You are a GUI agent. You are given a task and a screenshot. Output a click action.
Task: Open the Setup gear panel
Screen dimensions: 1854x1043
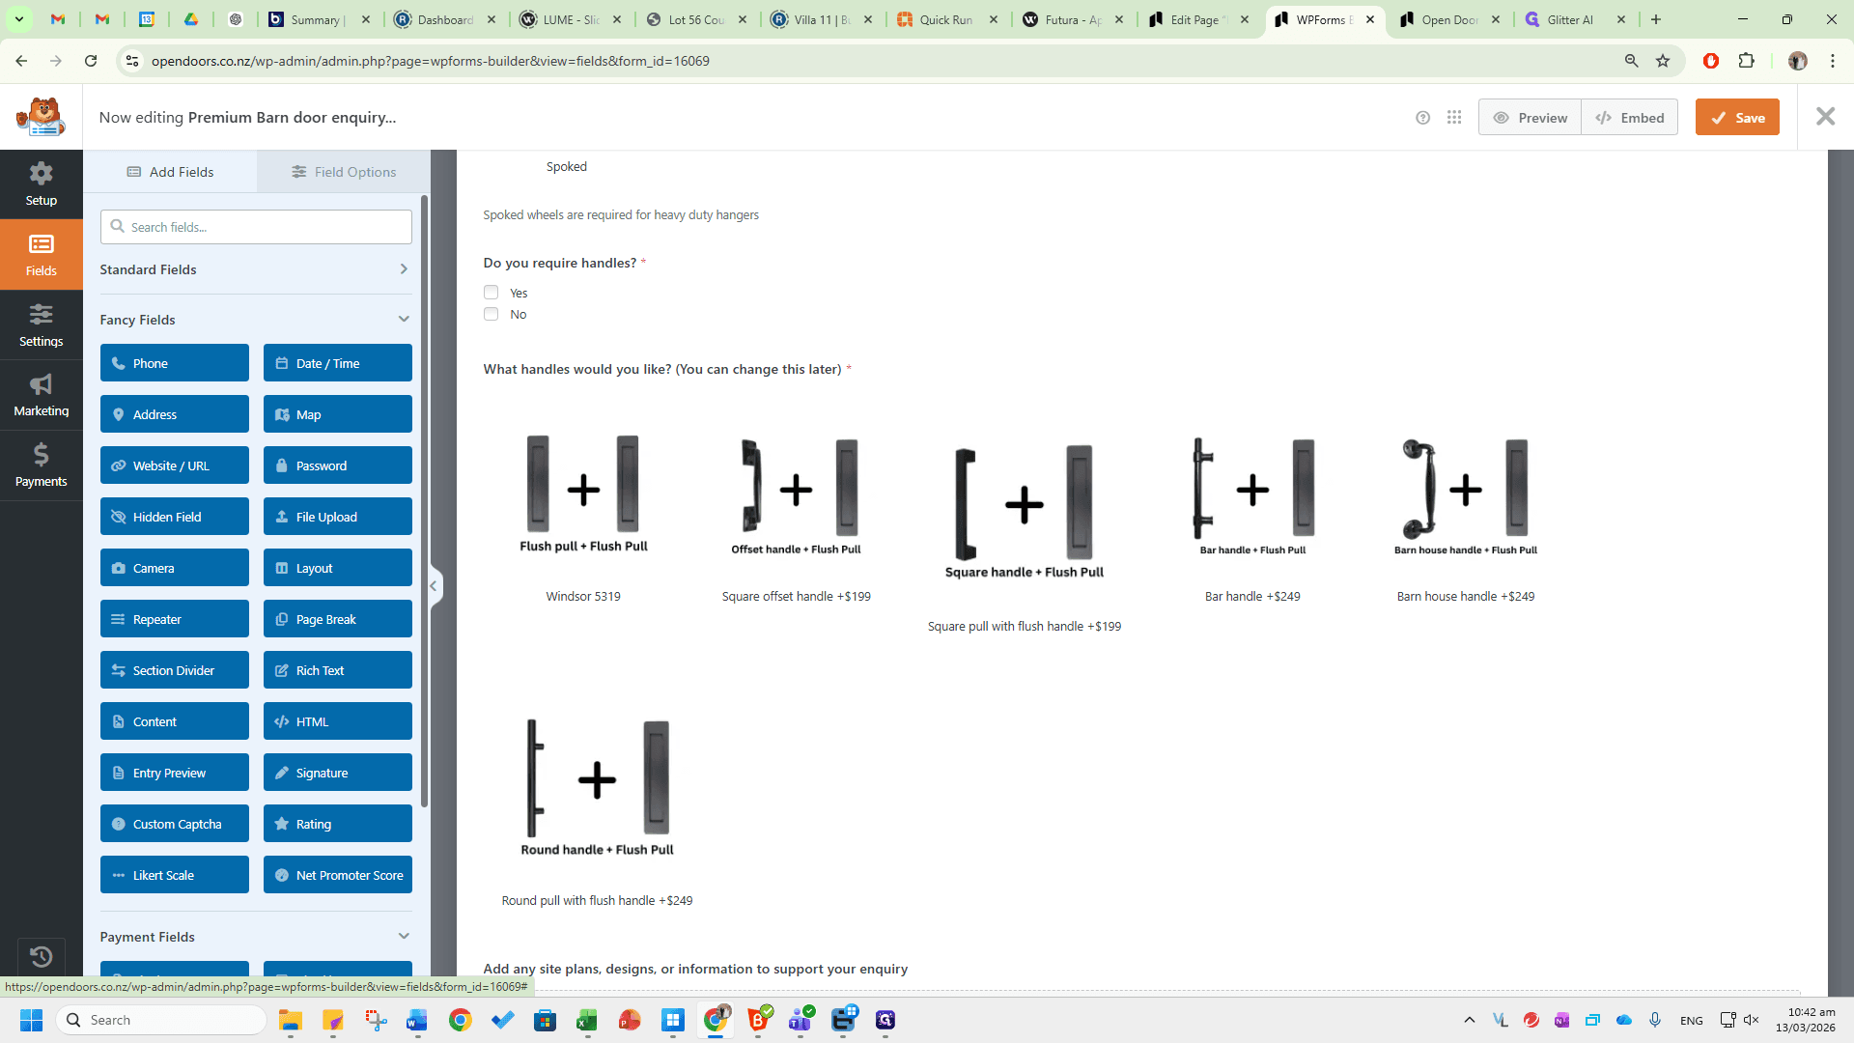[x=41, y=184]
